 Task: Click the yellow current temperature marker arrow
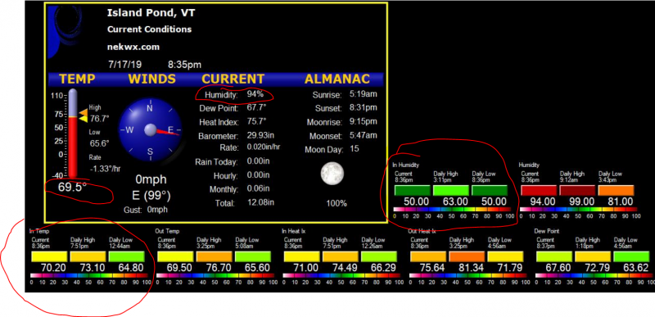tap(84, 119)
